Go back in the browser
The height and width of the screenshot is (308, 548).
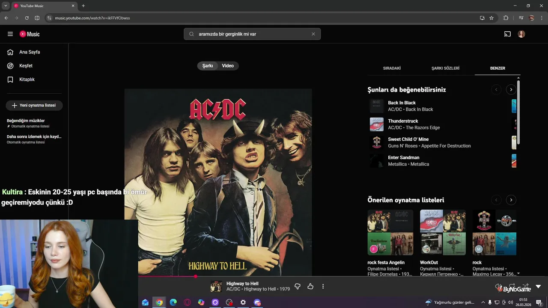click(x=6, y=18)
